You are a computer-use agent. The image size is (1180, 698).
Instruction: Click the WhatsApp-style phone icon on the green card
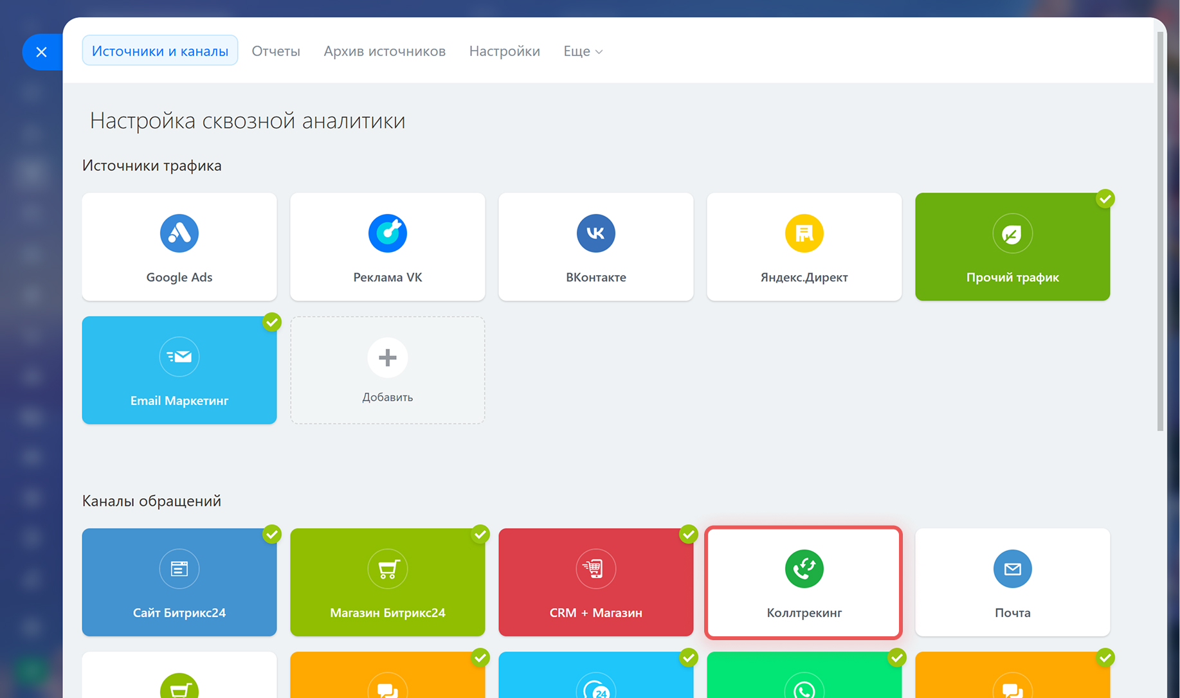804,686
